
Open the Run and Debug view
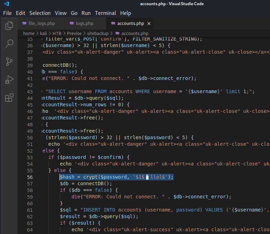pos(9,80)
